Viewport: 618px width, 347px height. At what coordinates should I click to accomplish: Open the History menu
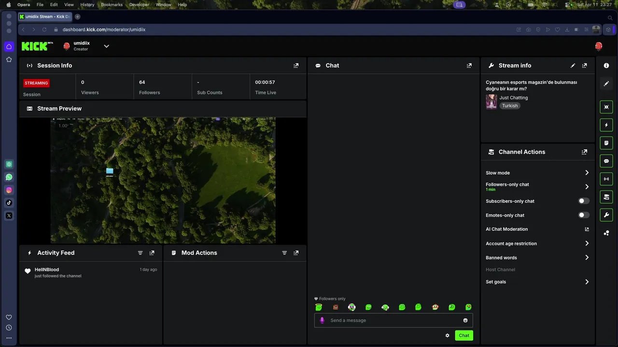(87, 4)
